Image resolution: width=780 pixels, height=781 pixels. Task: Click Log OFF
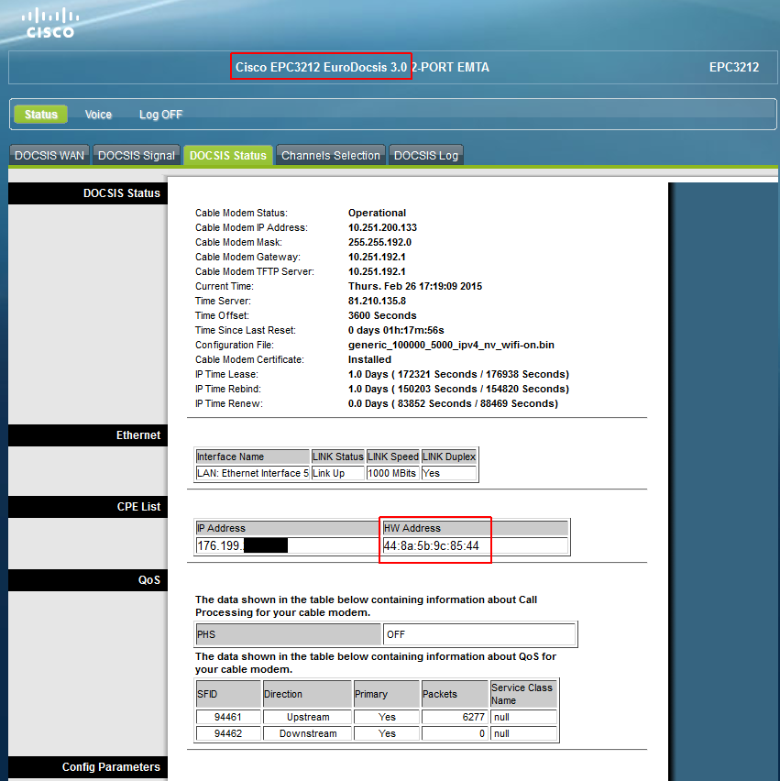point(160,115)
